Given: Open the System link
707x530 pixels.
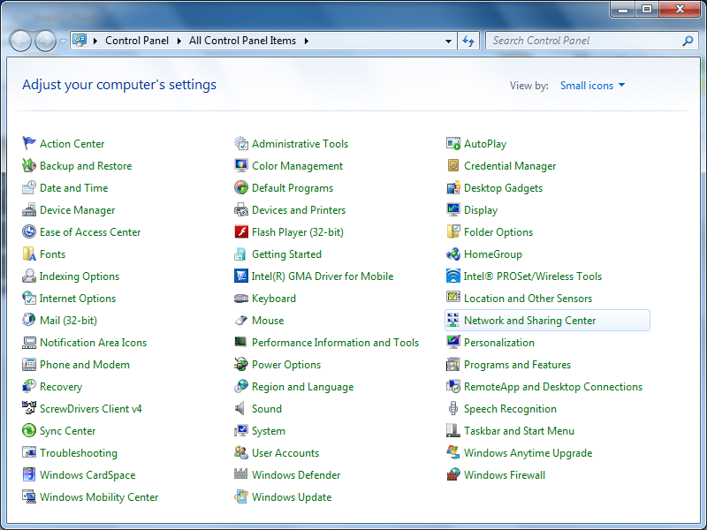Looking at the screenshot, I should (269, 430).
